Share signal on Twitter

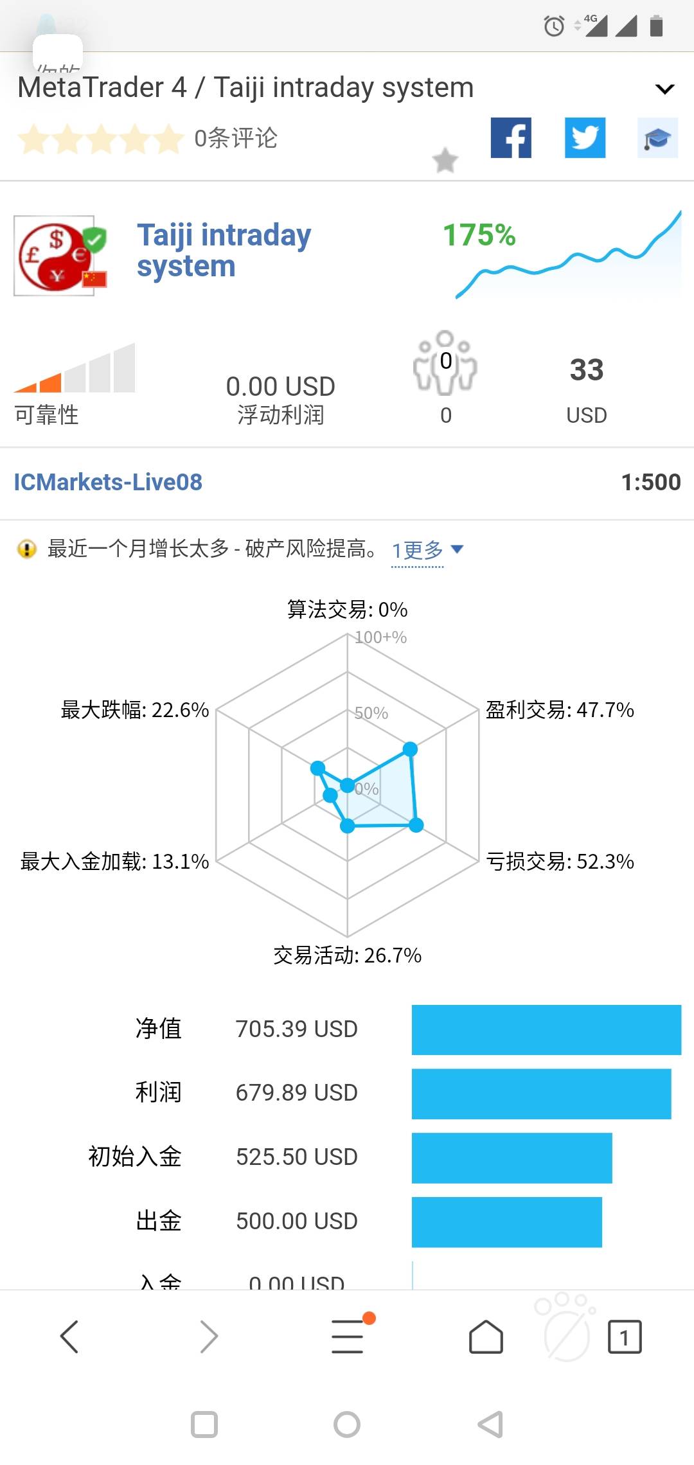point(585,138)
